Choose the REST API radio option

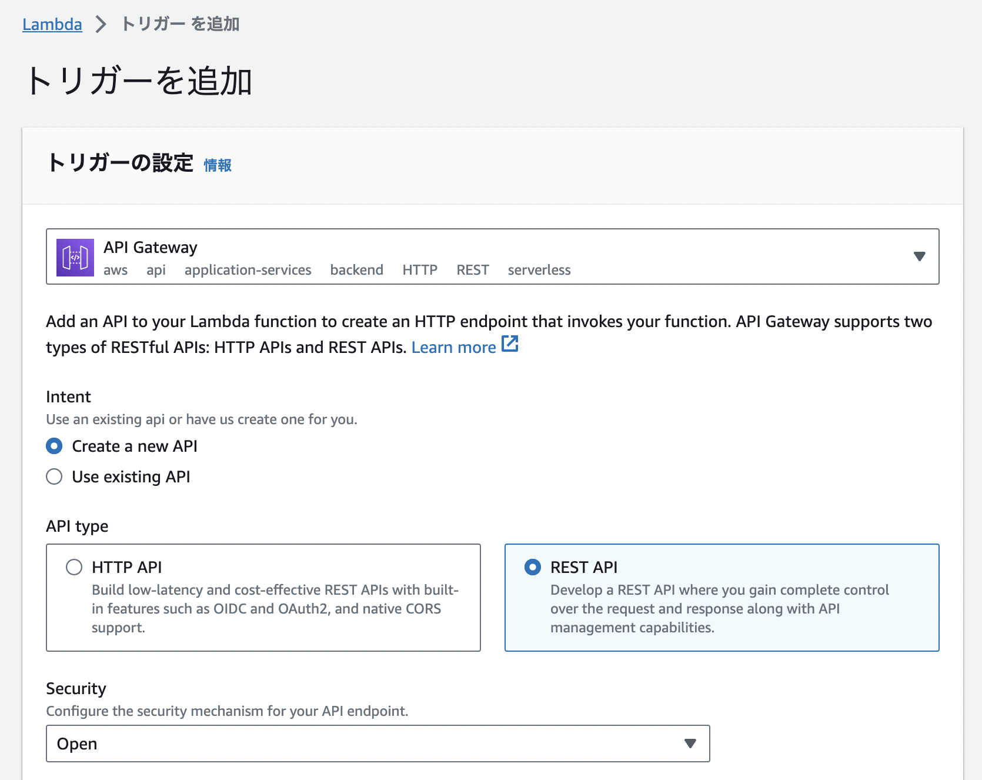pos(533,567)
